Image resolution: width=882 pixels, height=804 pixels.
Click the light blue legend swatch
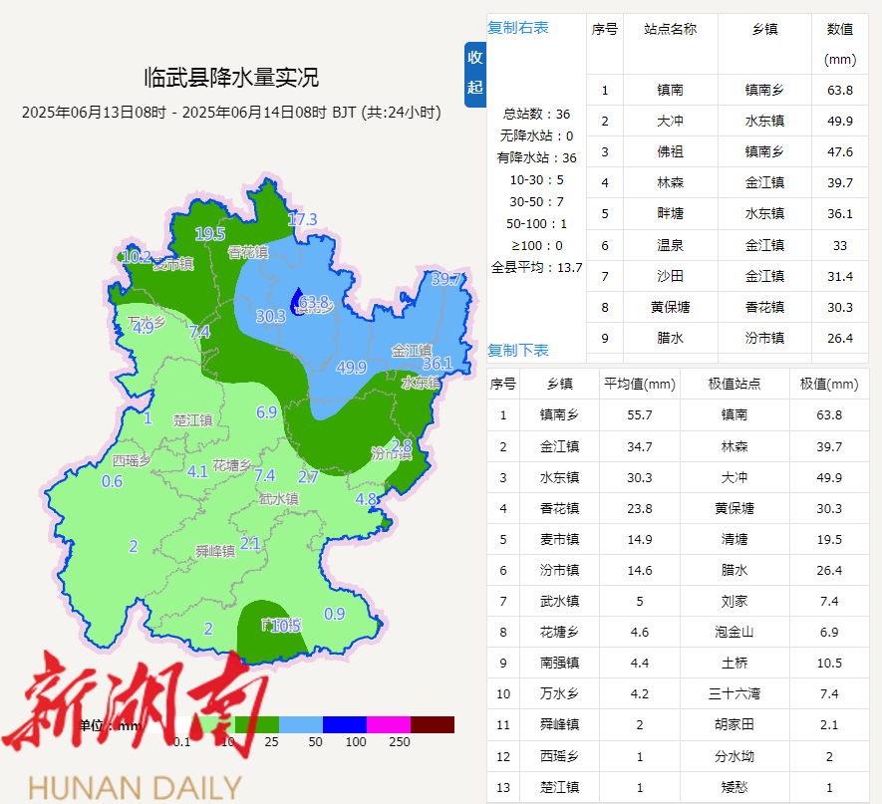pyautogui.click(x=300, y=724)
